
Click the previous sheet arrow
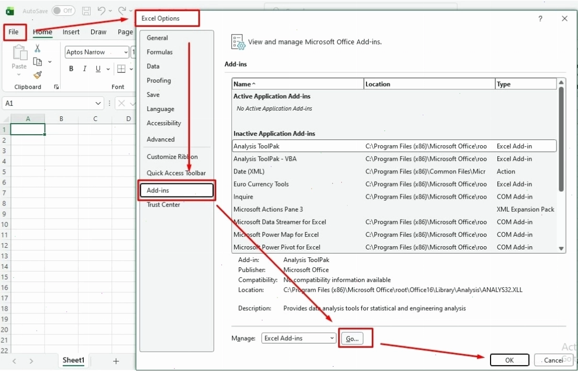click(x=14, y=361)
